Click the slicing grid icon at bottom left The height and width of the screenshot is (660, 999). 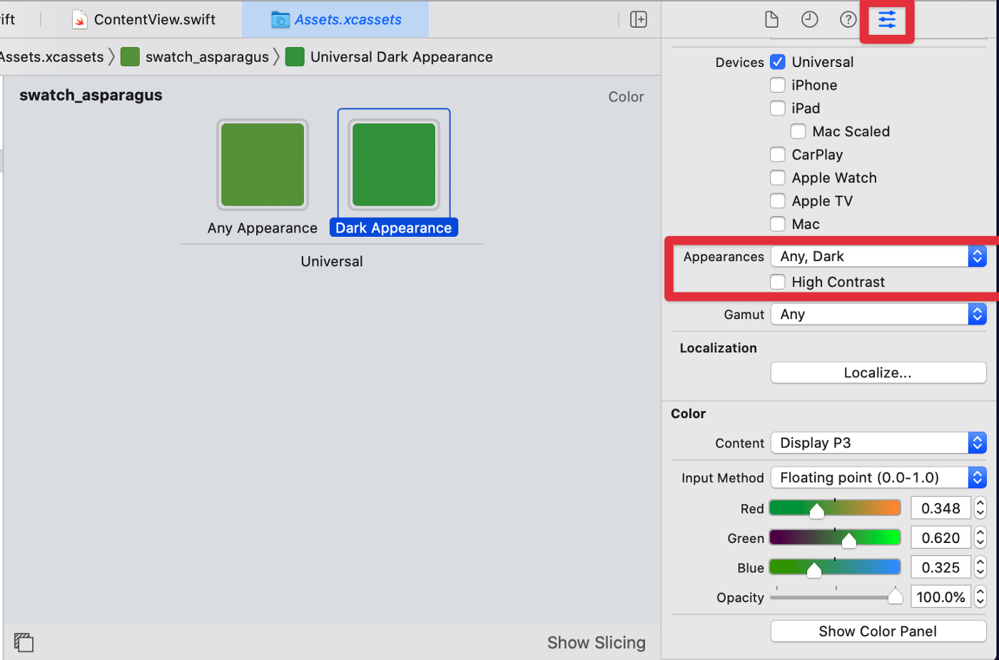(x=24, y=642)
